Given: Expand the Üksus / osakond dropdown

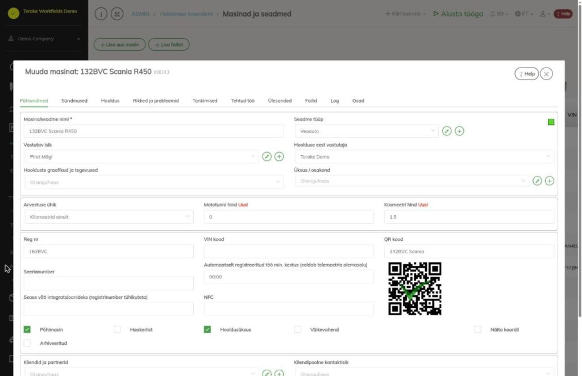Looking at the screenshot, I should point(411,181).
